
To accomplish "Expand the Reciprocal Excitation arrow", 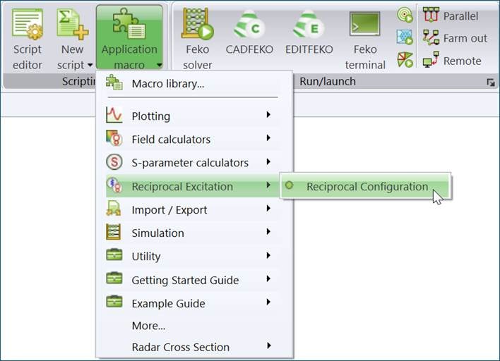I will (268, 185).
